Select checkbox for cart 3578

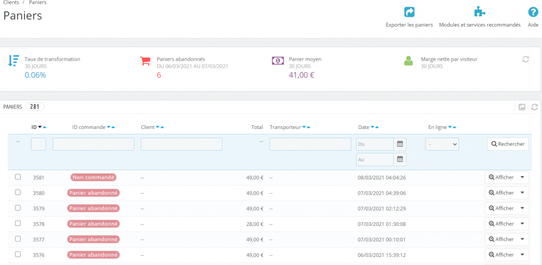(18, 223)
